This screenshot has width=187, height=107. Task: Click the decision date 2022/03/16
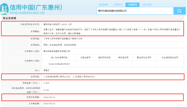(x=49, y=97)
